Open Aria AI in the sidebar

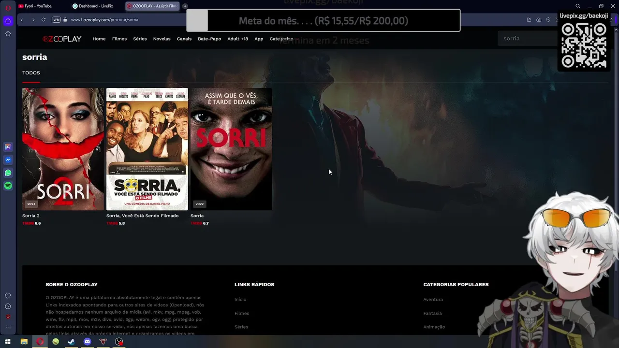(x=8, y=147)
